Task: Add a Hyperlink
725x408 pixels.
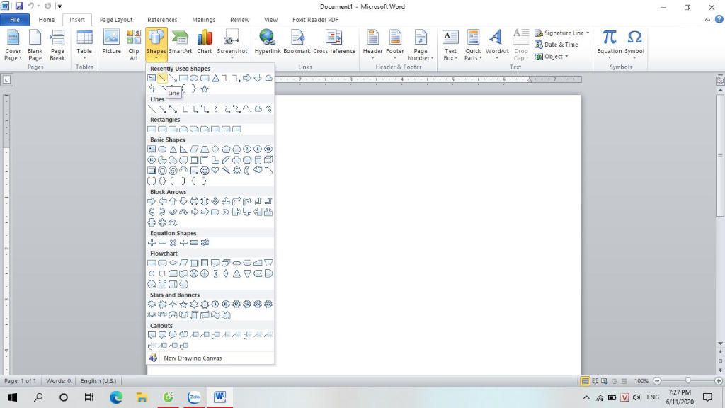Action: [x=268, y=42]
